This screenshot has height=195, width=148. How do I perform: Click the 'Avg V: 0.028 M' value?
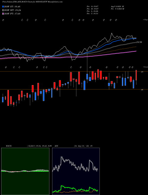[x=117, y=6]
